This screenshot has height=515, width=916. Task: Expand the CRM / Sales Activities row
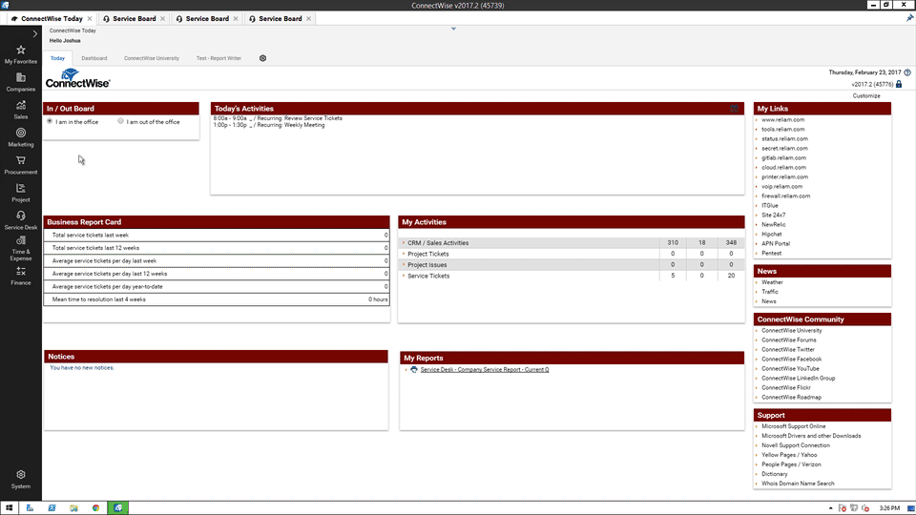coord(404,242)
